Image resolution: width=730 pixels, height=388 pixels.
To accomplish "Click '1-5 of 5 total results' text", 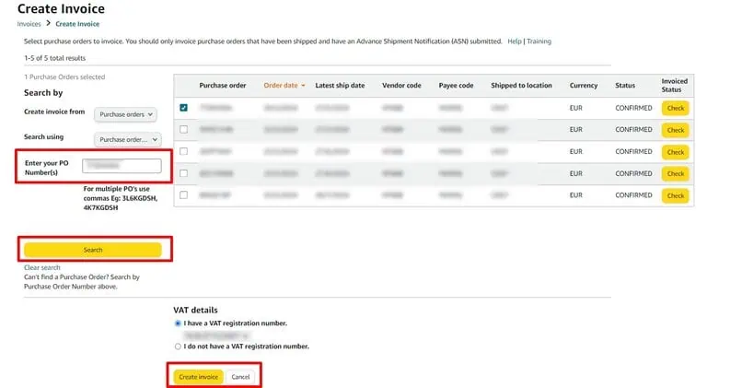I will 55,58.
